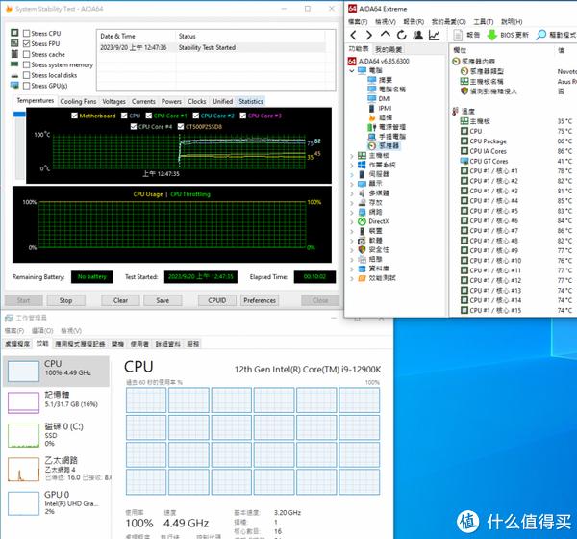
Task: Collapse the 電腦 computer tree node
Action: [352, 70]
